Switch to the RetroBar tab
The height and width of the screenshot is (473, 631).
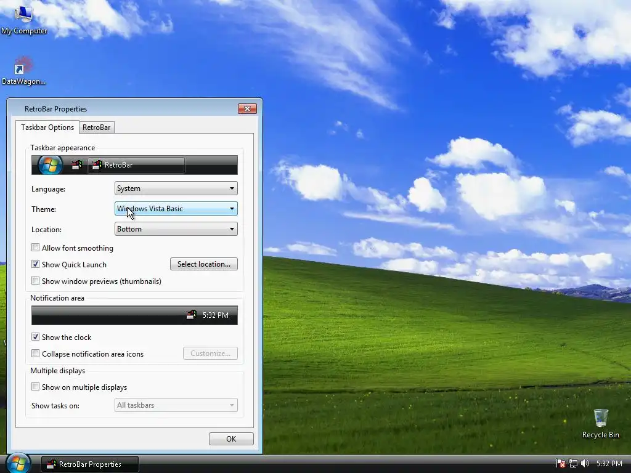click(x=97, y=127)
